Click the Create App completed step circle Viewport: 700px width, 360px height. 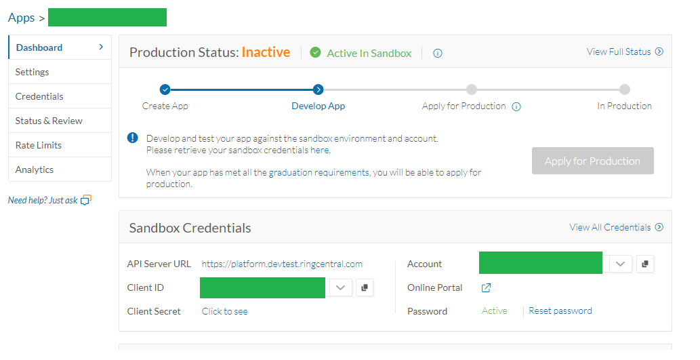(165, 89)
